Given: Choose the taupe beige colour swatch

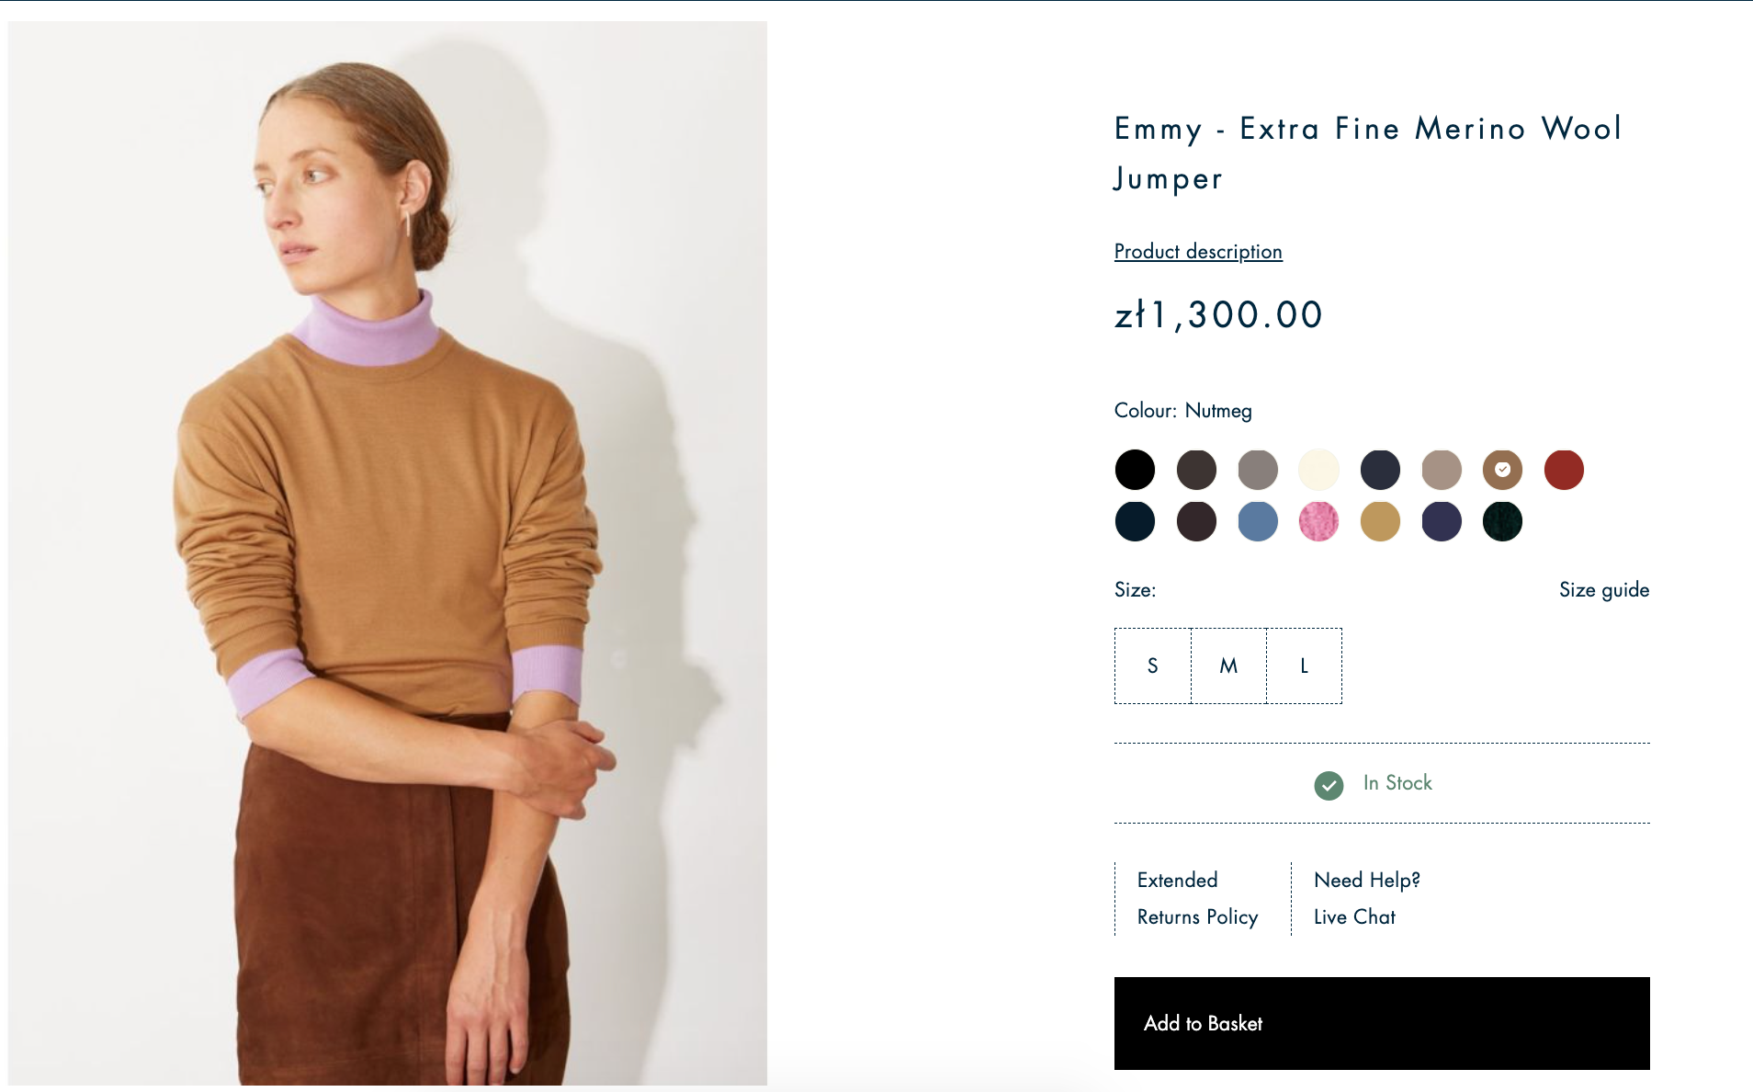Looking at the screenshot, I should pyautogui.click(x=1442, y=470).
